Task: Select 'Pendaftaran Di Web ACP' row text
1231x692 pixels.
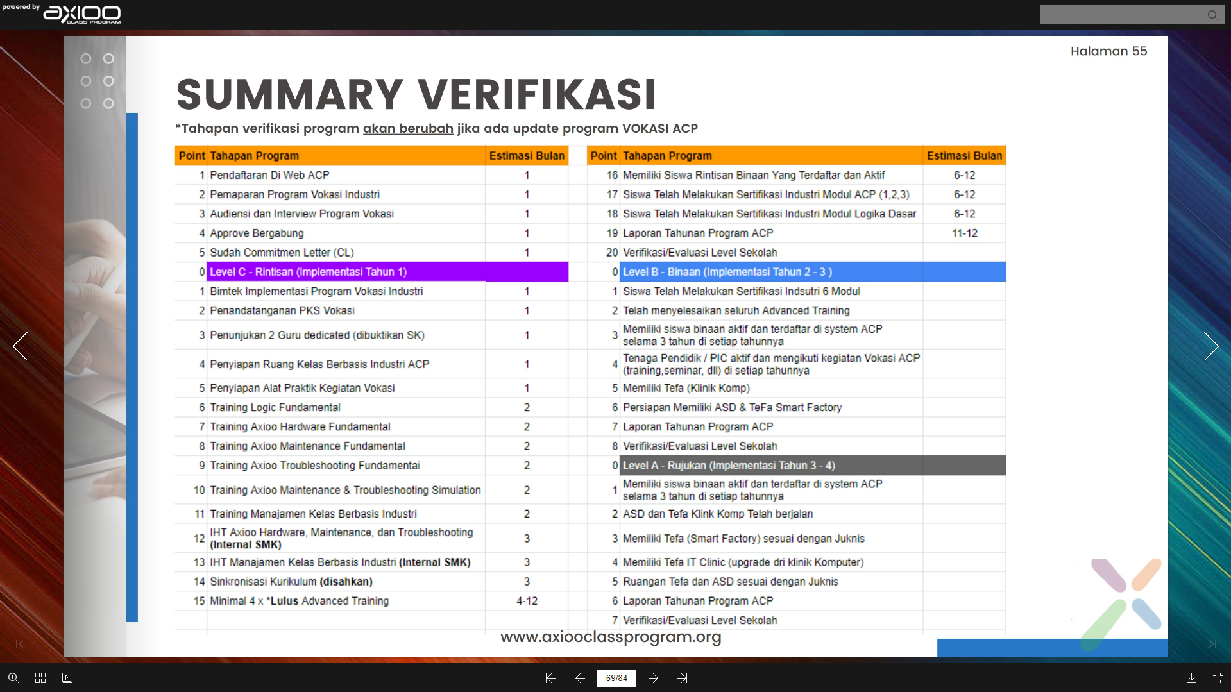Action: point(269,175)
